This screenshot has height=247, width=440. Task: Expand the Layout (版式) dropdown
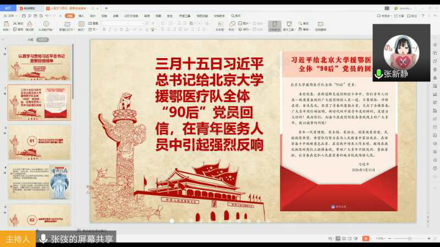[x=81, y=29]
